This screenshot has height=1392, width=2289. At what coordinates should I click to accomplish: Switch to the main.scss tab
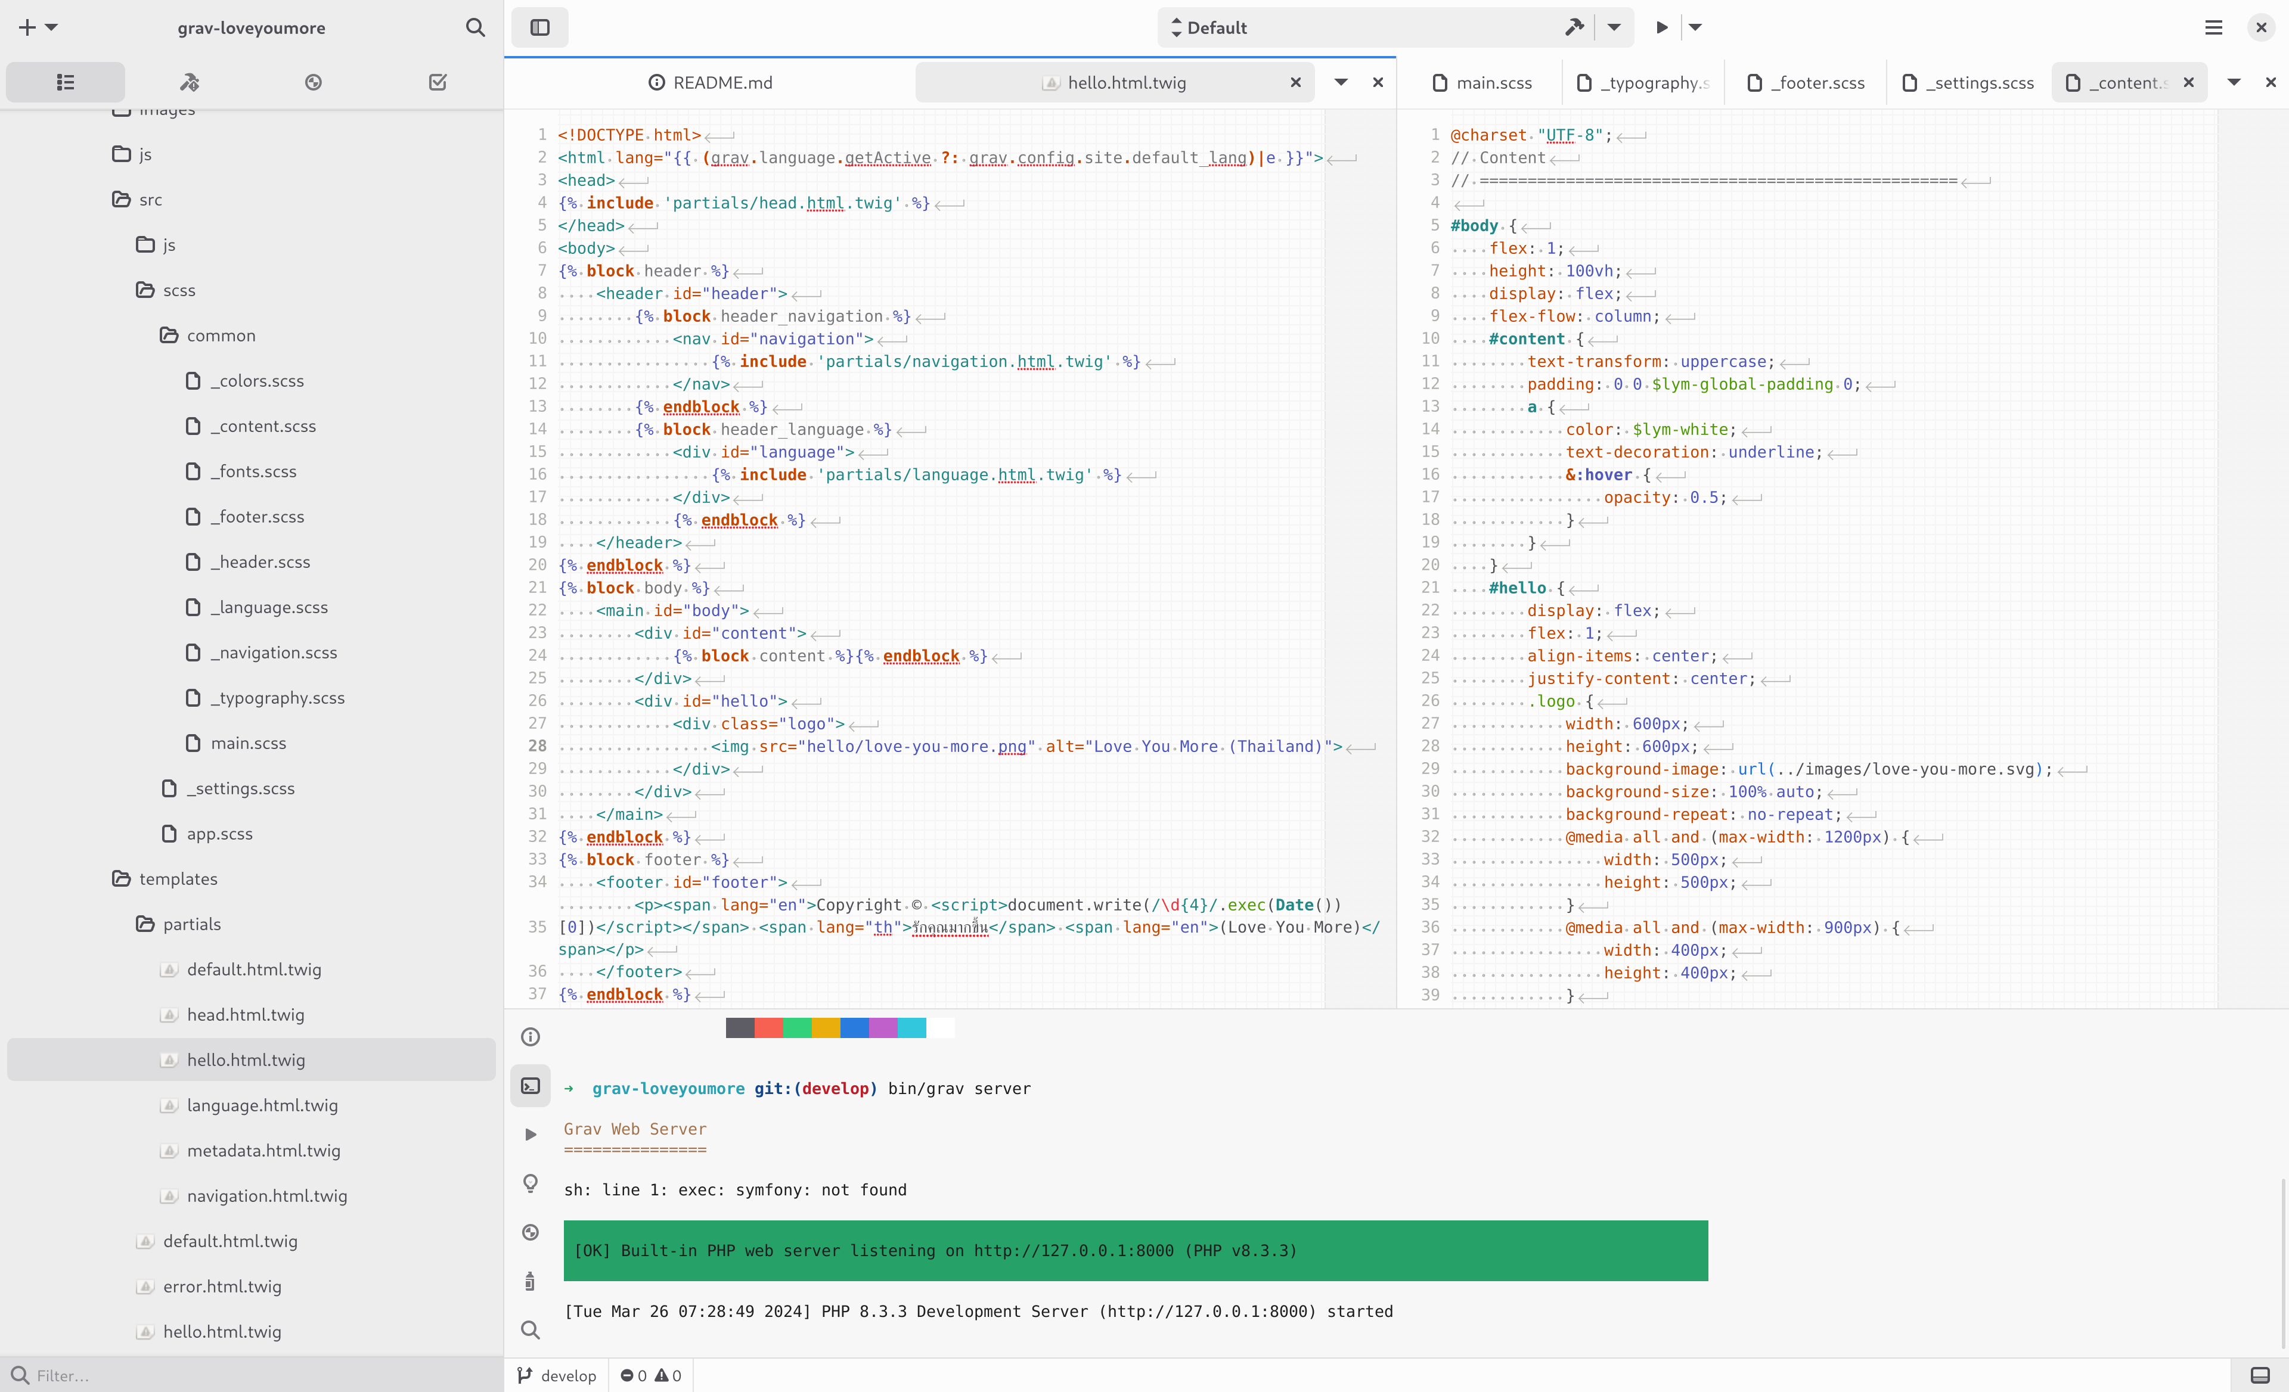[1482, 83]
